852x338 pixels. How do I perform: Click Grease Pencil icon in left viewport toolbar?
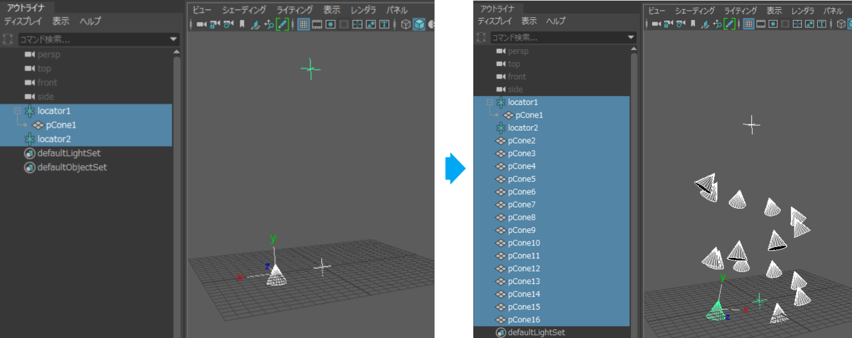(x=282, y=24)
